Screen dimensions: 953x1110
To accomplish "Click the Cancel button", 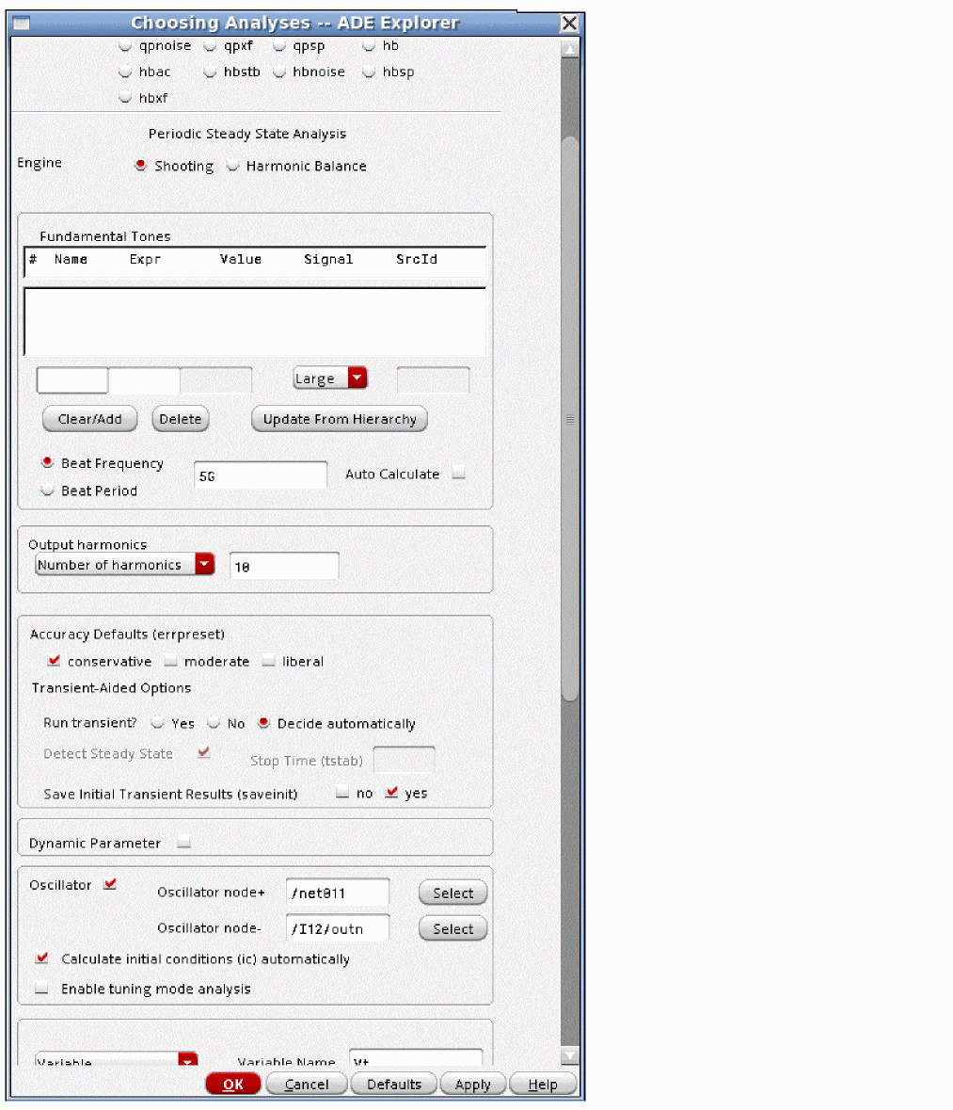I will (x=307, y=1084).
